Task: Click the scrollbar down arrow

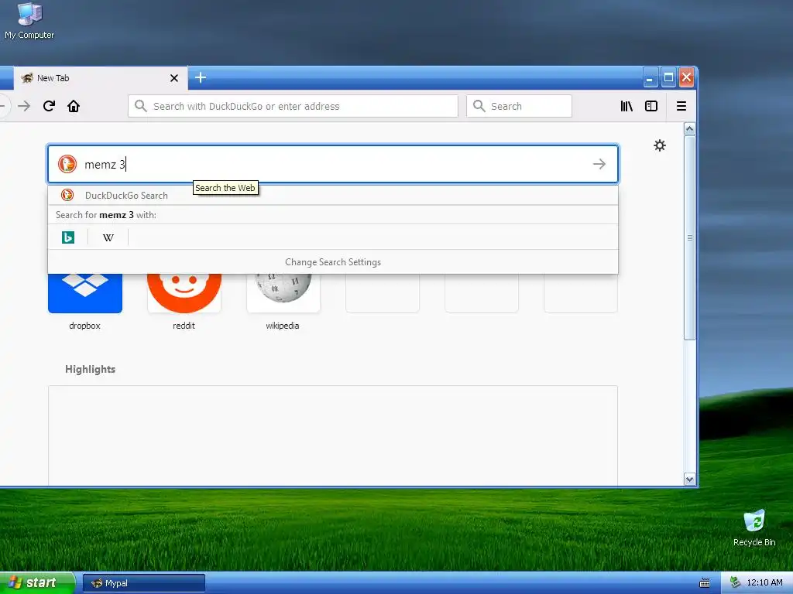Action: point(689,480)
